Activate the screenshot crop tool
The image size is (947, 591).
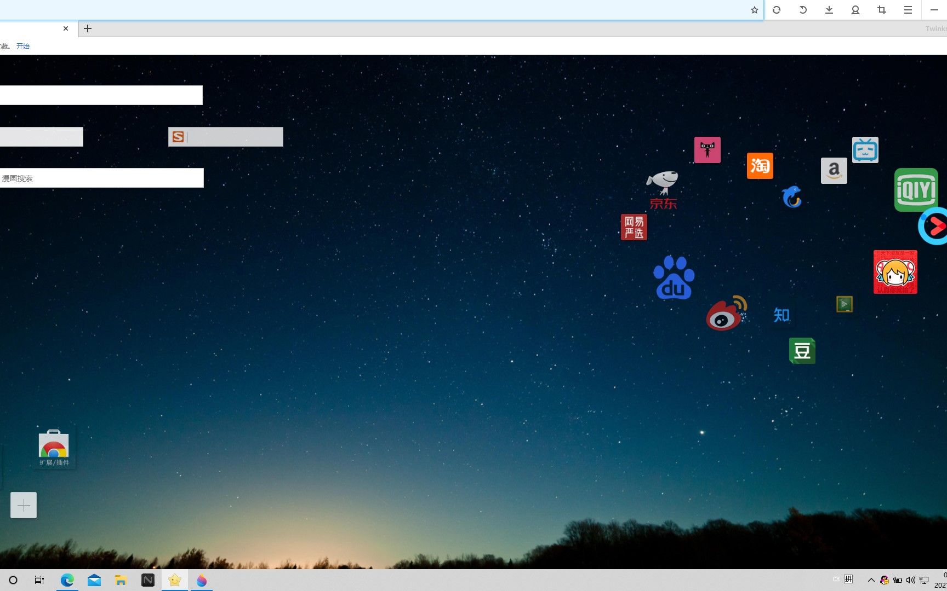pos(881,10)
